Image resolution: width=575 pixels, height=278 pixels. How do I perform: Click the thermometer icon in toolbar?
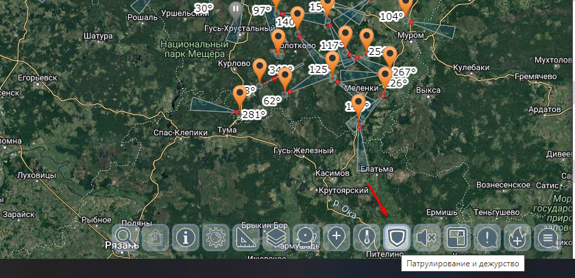click(x=367, y=238)
